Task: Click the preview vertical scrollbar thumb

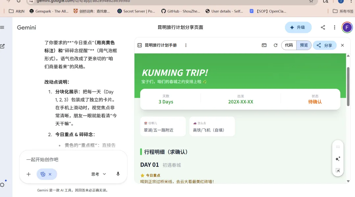Action: (348, 86)
